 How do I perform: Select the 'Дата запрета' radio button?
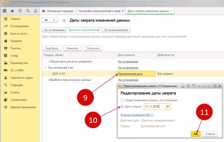click(122, 107)
